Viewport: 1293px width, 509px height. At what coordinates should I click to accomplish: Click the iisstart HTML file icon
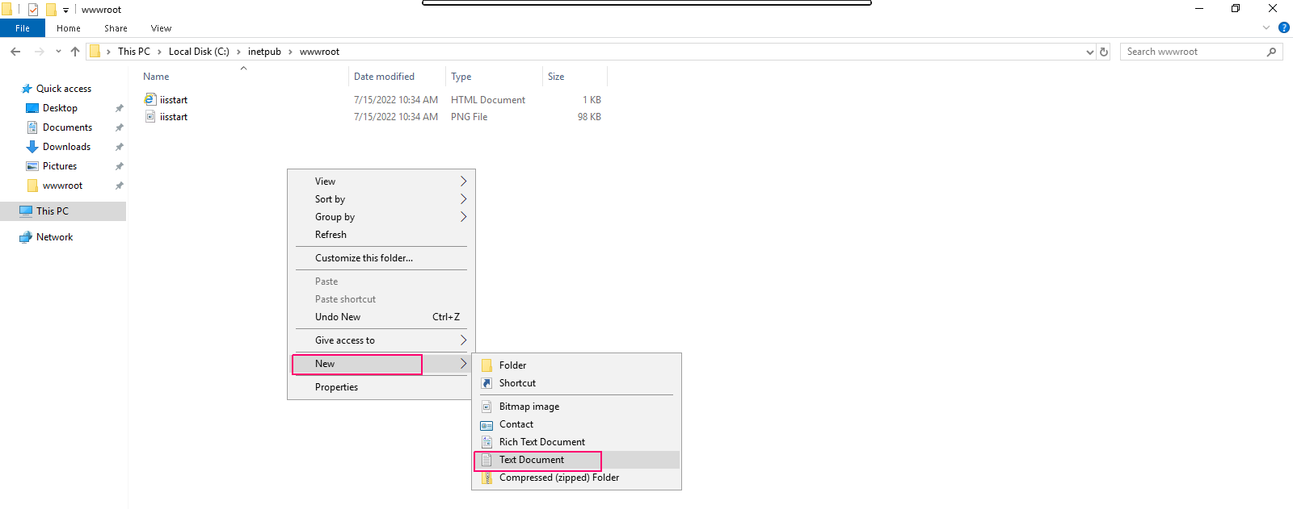click(x=150, y=99)
